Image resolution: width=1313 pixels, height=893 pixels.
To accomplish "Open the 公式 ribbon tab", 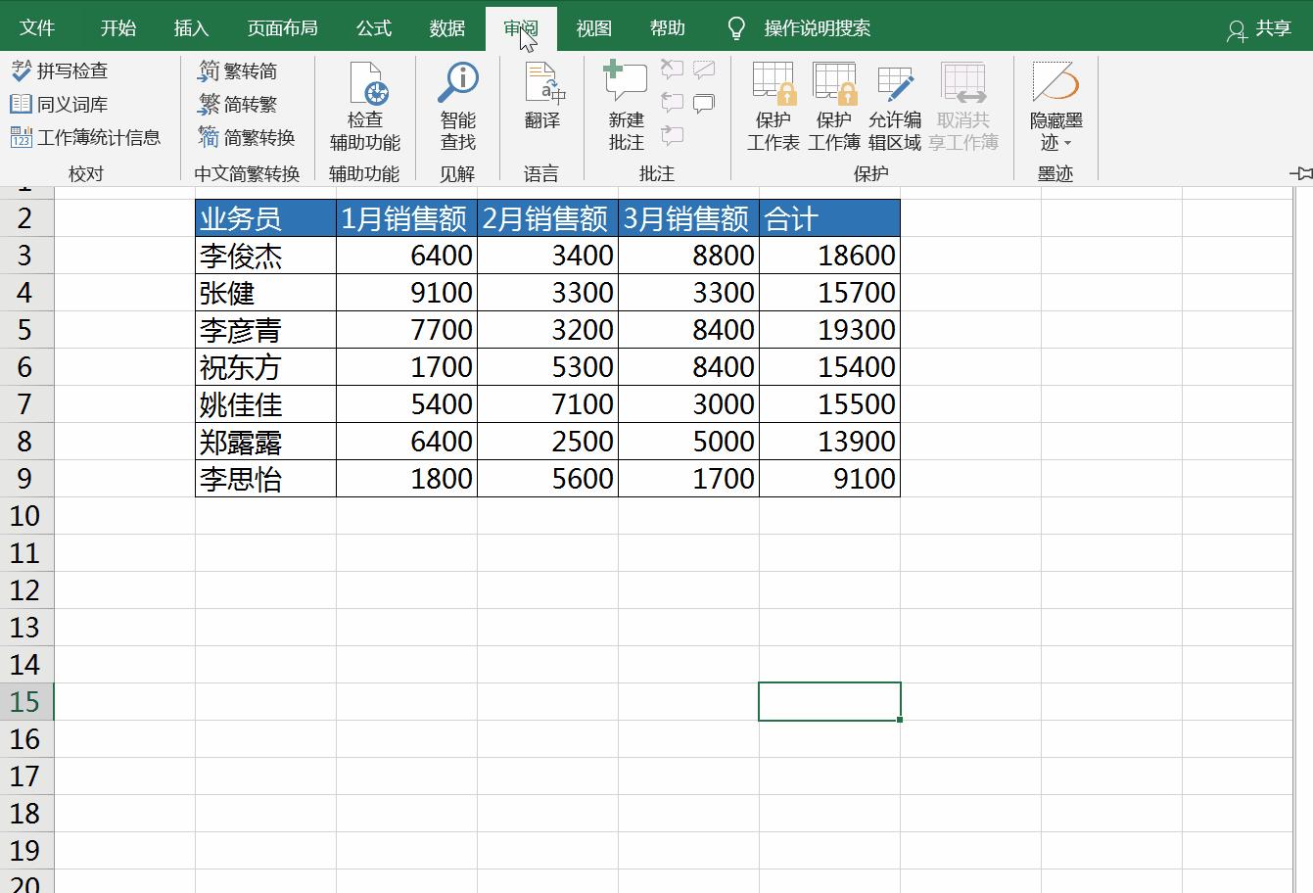I will [373, 28].
